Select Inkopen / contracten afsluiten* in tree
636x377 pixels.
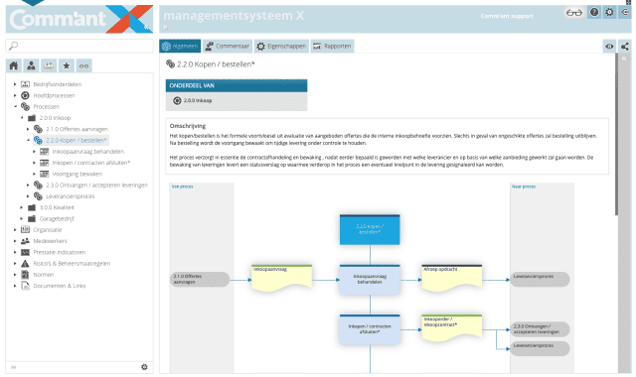click(x=90, y=163)
